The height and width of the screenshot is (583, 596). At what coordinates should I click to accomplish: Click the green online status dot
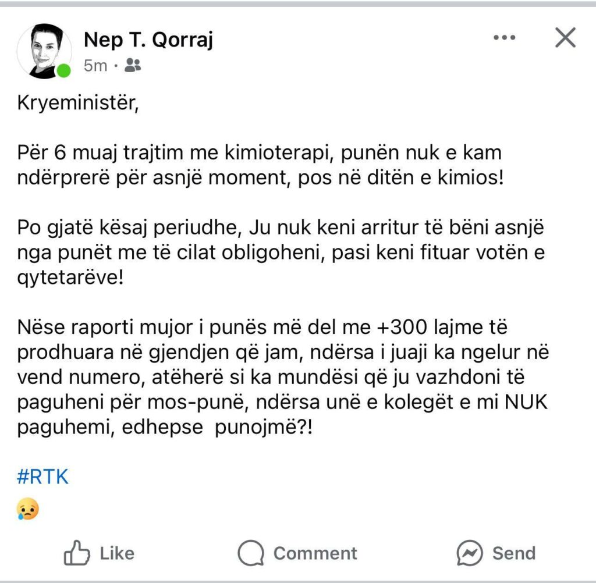(63, 71)
